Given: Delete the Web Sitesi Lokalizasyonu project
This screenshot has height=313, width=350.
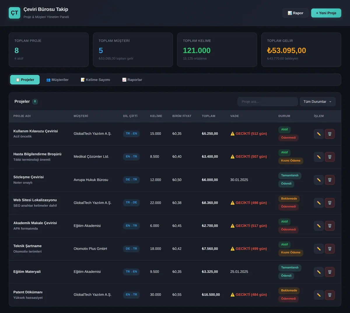Looking at the screenshot, I should click(x=330, y=203).
